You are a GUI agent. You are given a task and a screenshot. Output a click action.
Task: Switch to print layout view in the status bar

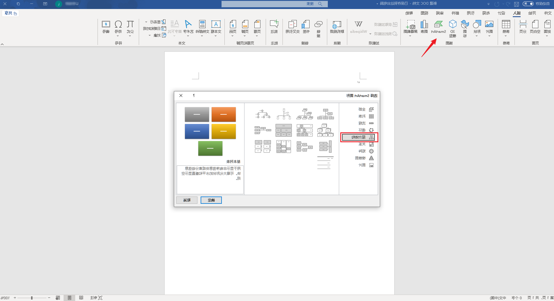[x=69, y=298]
